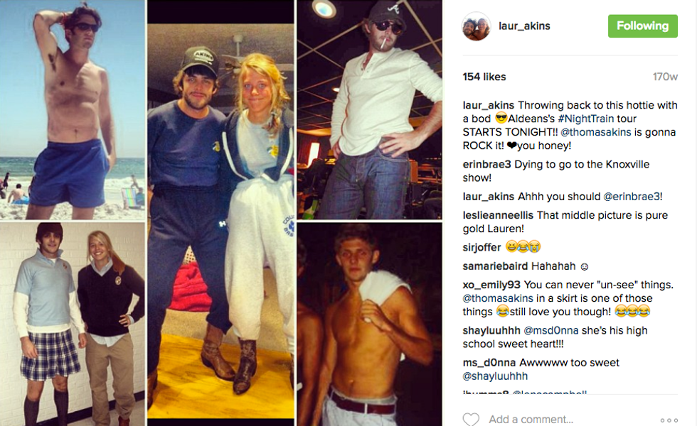
Task: Open ms_d0nna commenter profile
Action: tap(489, 363)
